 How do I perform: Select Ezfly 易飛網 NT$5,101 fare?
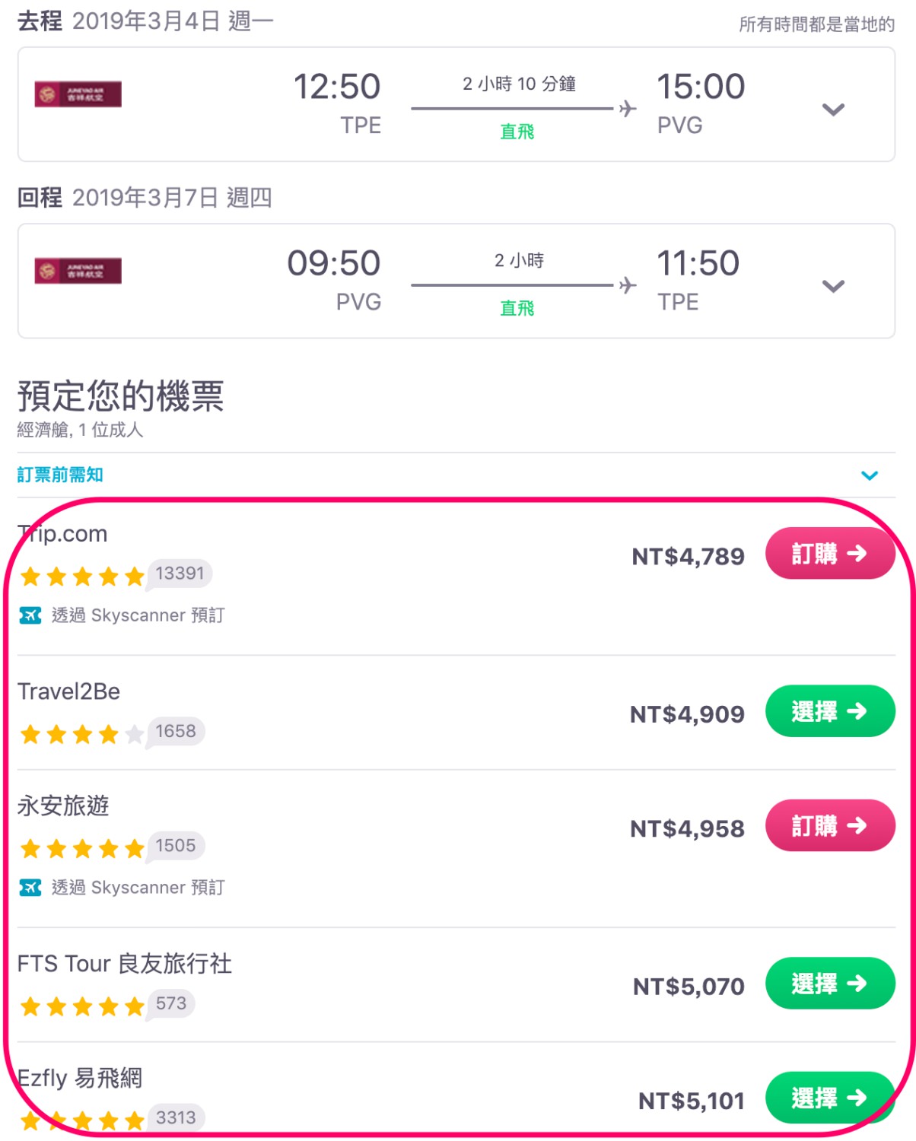tap(830, 1098)
